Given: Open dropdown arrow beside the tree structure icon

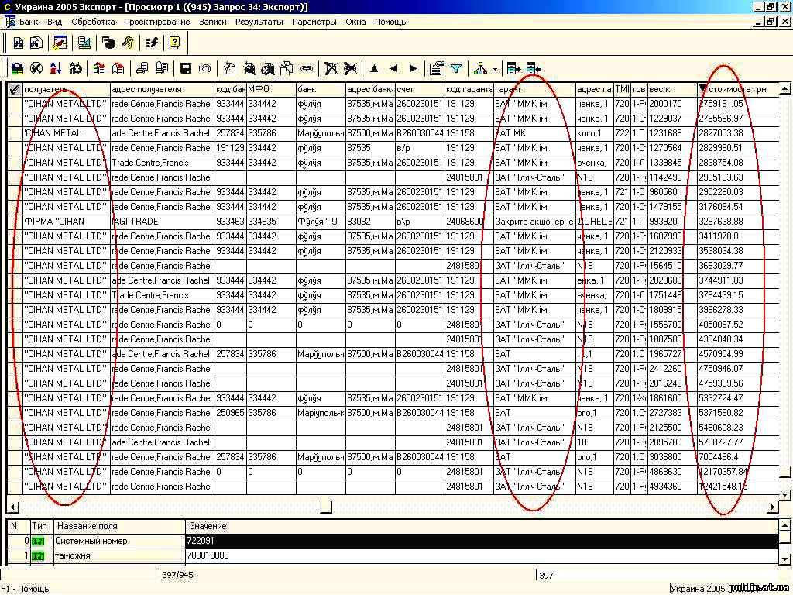Looking at the screenshot, I should pyautogui.click(x=495, y=68).
